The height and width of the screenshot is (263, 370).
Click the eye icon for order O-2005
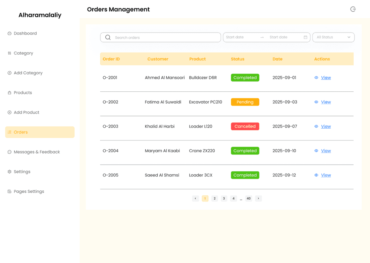point(316,175)
